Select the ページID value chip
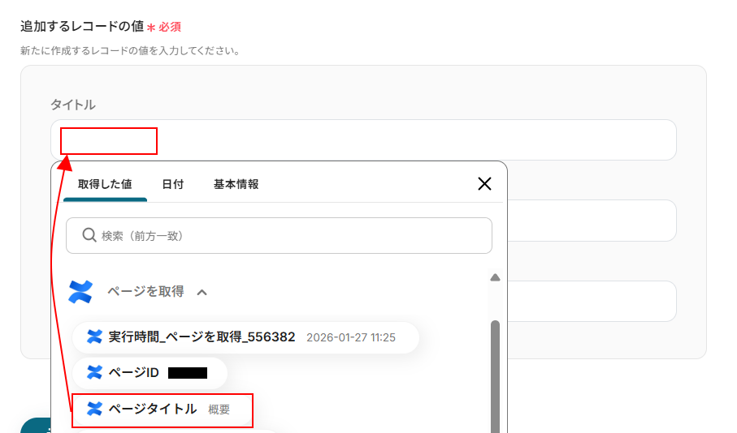The image size is (737, 433). tap(150, 373)
